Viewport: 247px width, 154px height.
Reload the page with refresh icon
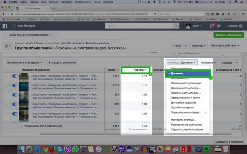click(155, 14)
